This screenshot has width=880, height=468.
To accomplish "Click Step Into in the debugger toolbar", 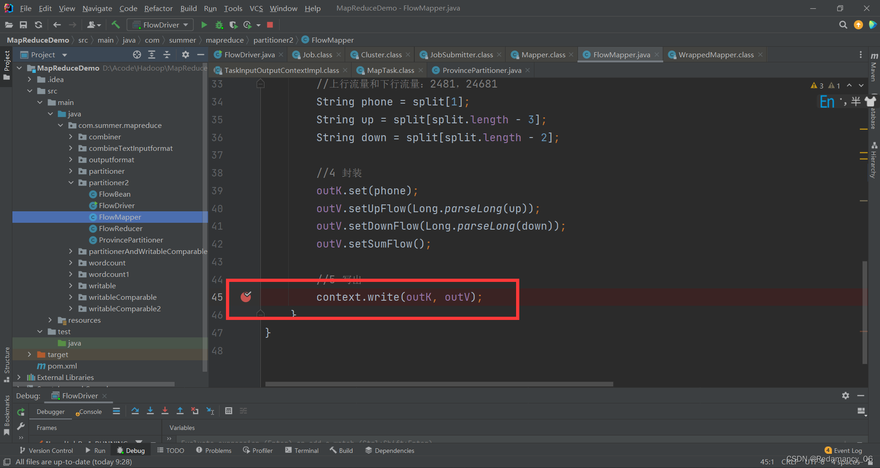I will (x=150, y=411).
